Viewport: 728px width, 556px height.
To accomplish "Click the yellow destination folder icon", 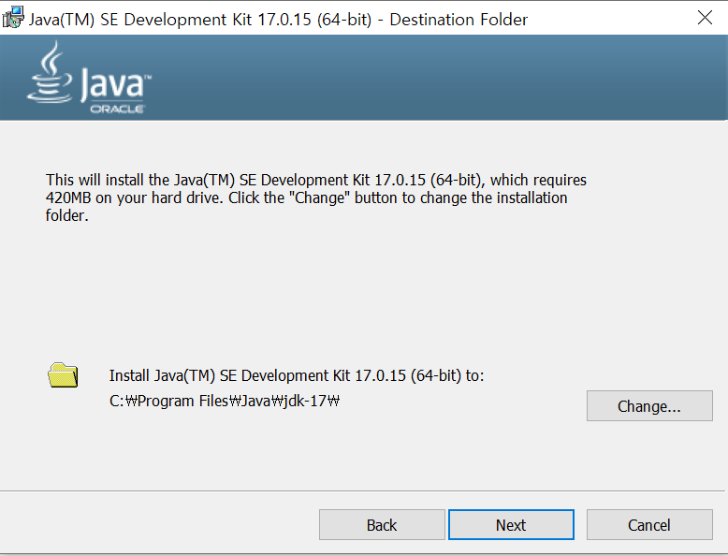I will point(63,374).
